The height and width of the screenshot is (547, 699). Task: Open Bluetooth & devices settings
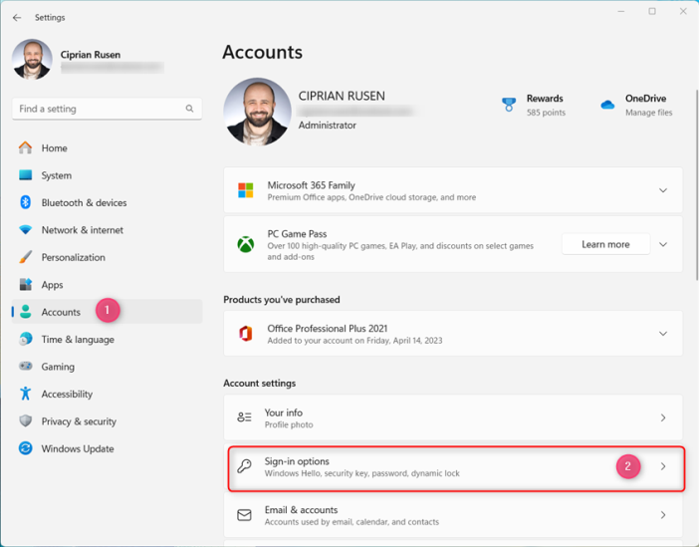pos(84,203)
